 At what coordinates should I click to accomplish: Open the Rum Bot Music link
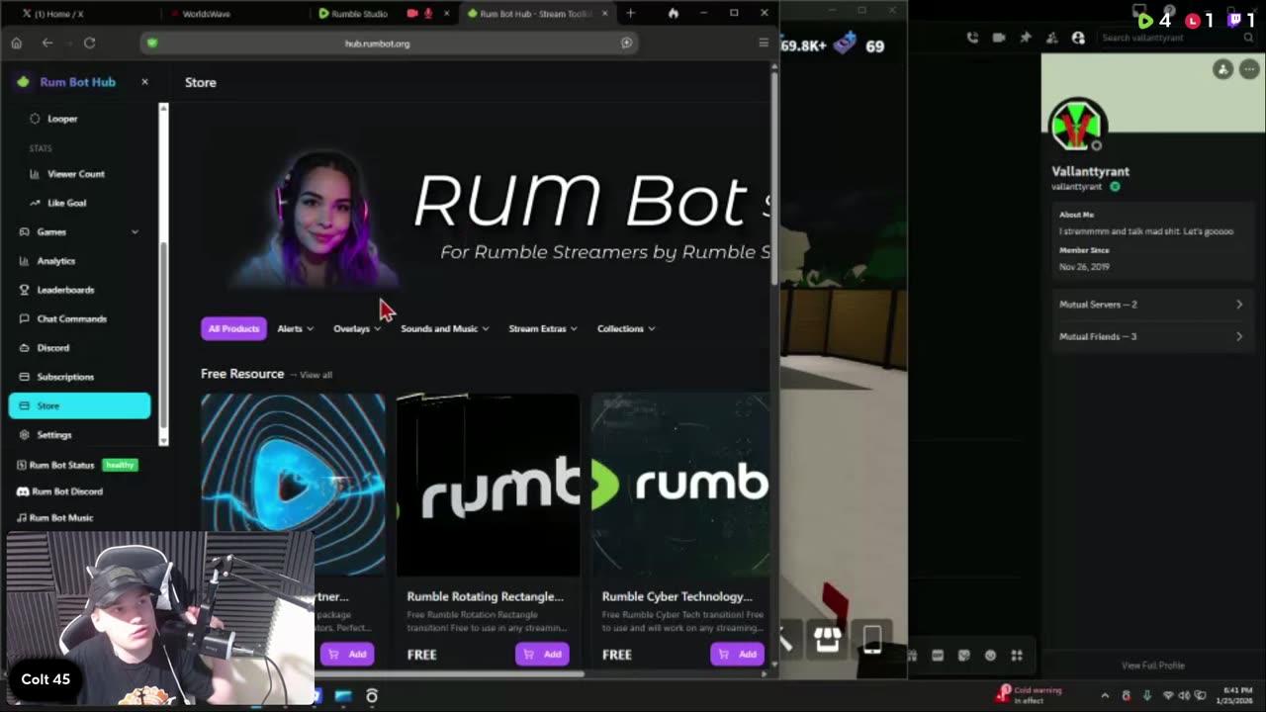(x=54, y=518)
